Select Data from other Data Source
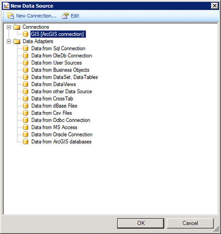Screen dimensions: 221x234 point(61,91)
